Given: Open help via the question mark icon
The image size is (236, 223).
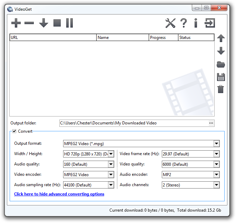Looking at the screenshot, I should tap(184, 23).
